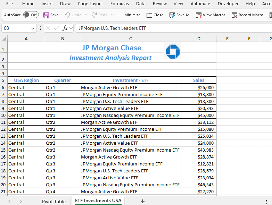
Task: Expand the Redo history dropdown arrow
Action: click(x=112, y=15)
